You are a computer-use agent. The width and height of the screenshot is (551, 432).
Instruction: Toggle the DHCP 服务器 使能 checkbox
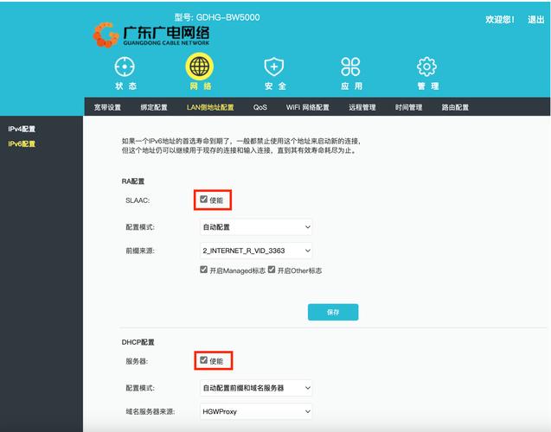203,360
